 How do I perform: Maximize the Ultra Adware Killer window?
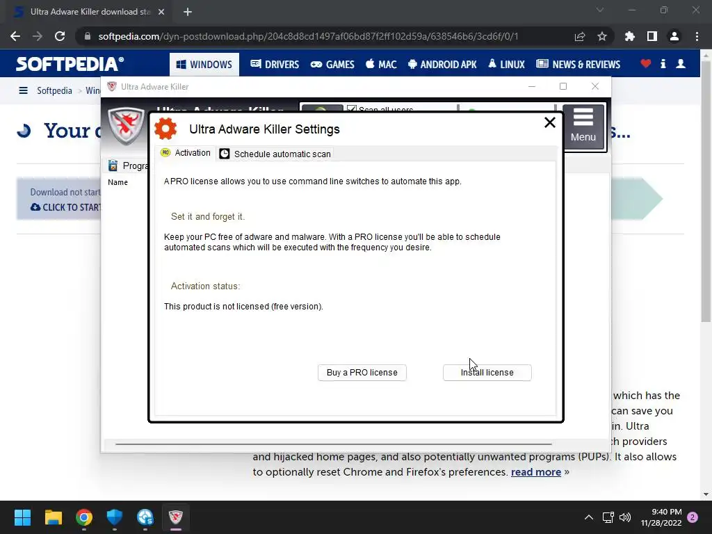pos(563,86)
